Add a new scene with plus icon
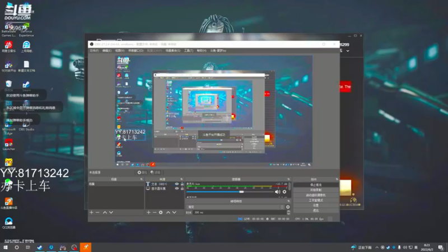This screenshot has width=448, height=252. pos(91,212)
